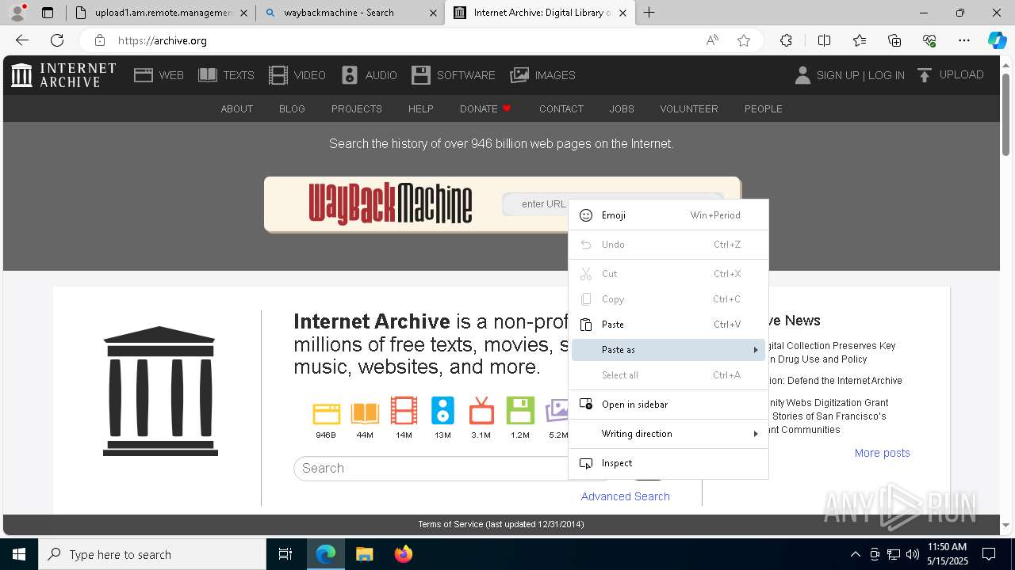Open the 3.1M TV icon
Image resolution: width=1015 pixels, height=570 pixels.
(x=481, y=411)
